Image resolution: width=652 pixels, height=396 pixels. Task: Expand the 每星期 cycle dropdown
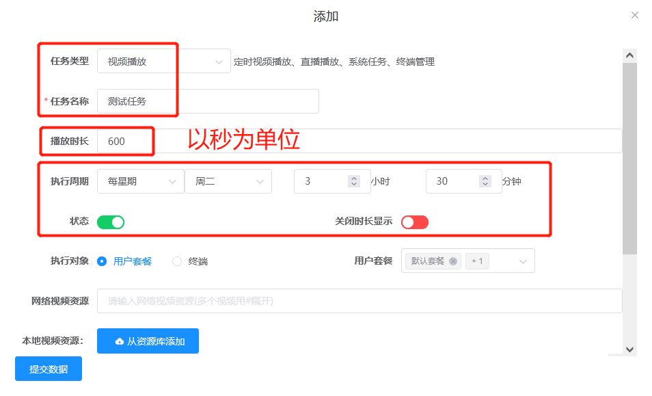pos(140,181)
